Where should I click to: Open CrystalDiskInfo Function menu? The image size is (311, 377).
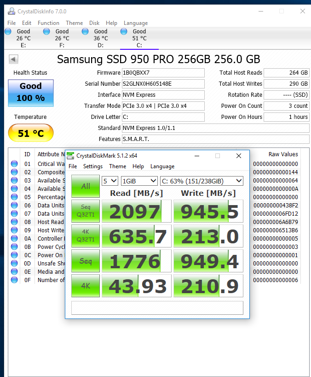[48, 23]
